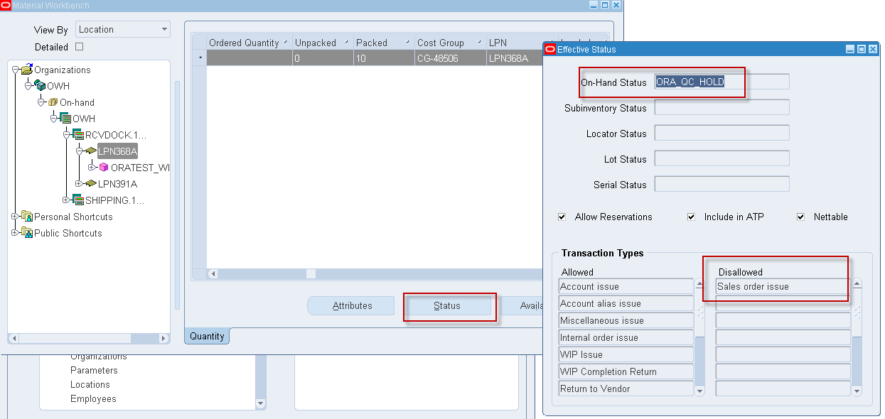
Task: Select the ORATEST_WI item icon
Action: coord(104,168)
